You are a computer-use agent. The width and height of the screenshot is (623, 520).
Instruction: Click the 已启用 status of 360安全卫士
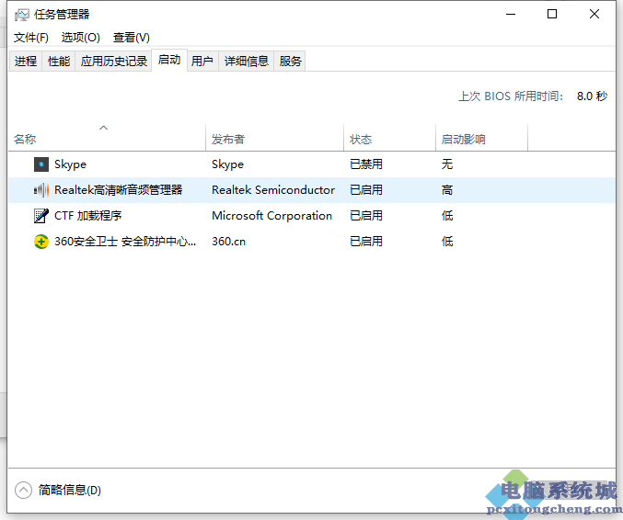[x=366, y=241]
